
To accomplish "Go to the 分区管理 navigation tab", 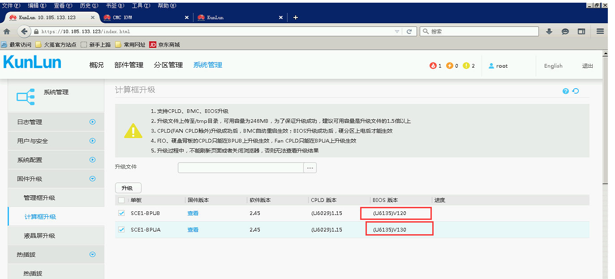I will click(168, 65).
